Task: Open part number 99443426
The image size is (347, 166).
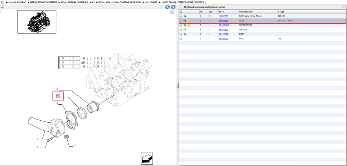Action: tap(223, 29)
